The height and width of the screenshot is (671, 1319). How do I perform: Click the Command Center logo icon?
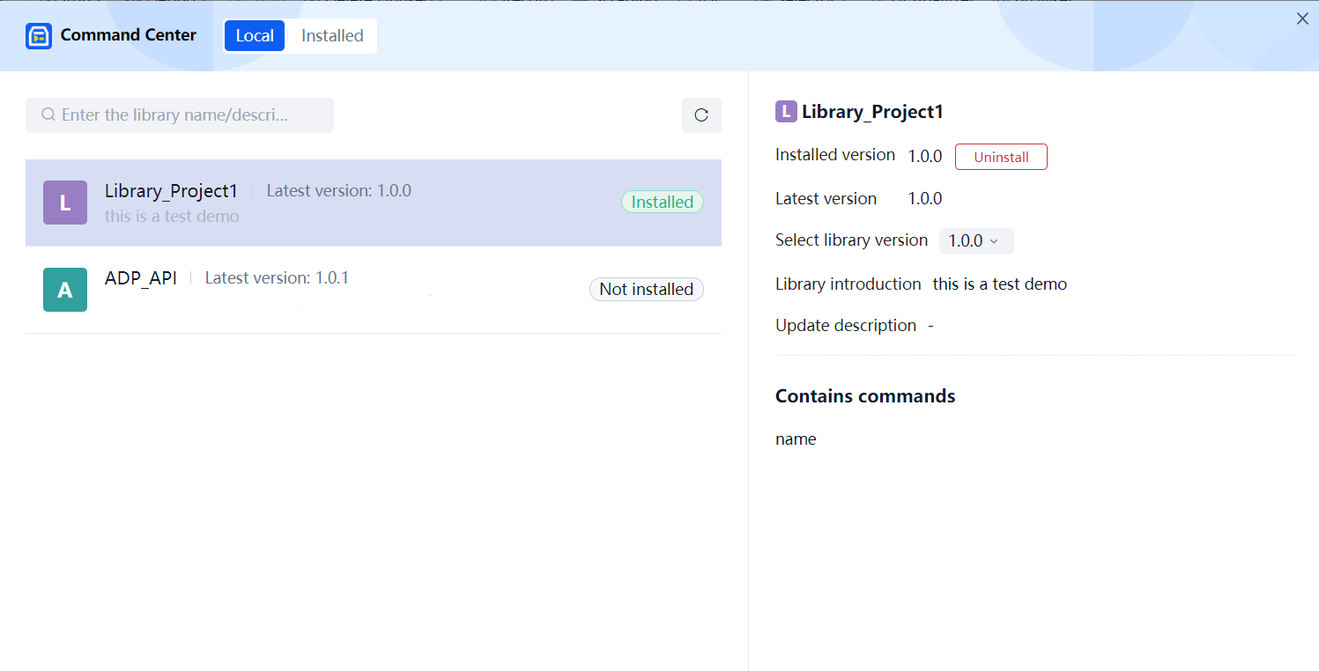[39, 36]
